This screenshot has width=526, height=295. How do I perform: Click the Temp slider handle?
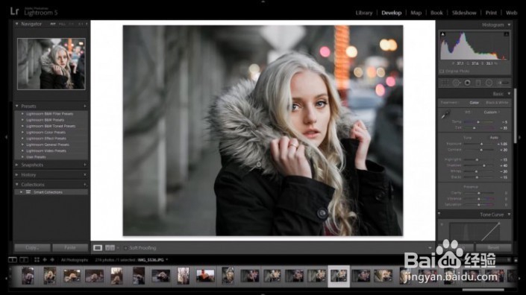click(478, 122)
